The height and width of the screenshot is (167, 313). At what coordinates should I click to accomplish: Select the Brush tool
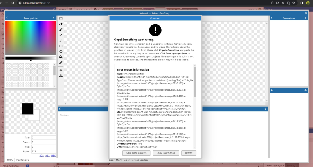click(61, 35)
